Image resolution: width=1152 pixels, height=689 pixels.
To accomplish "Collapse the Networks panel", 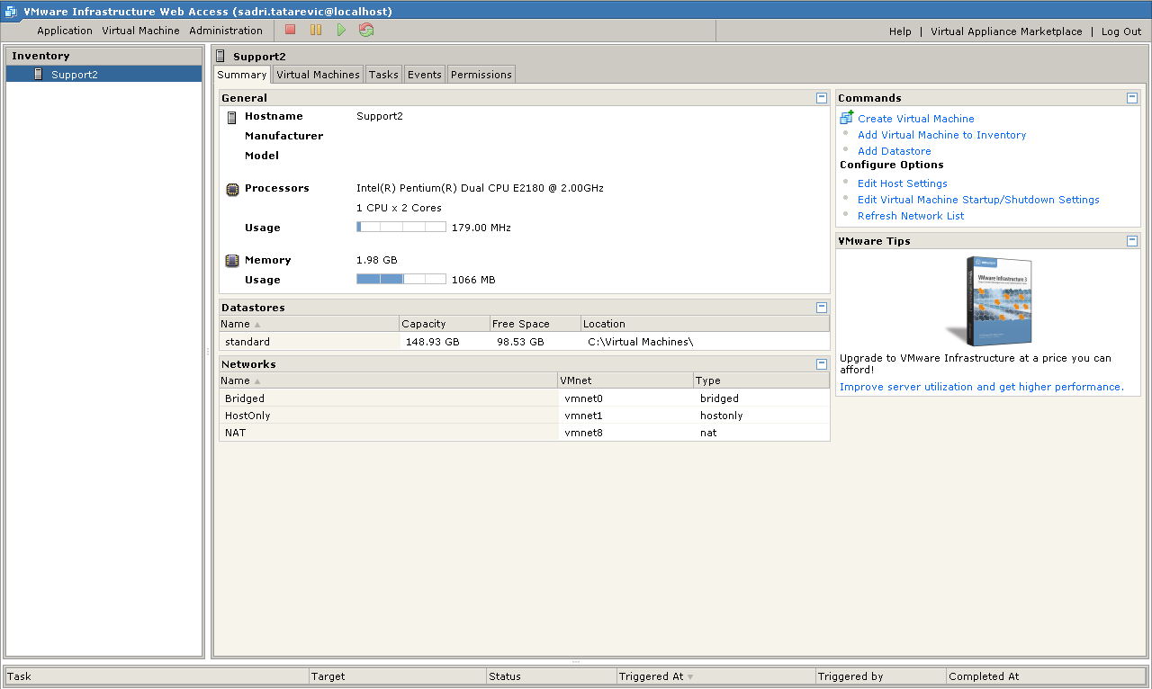I will click(822, 364).
